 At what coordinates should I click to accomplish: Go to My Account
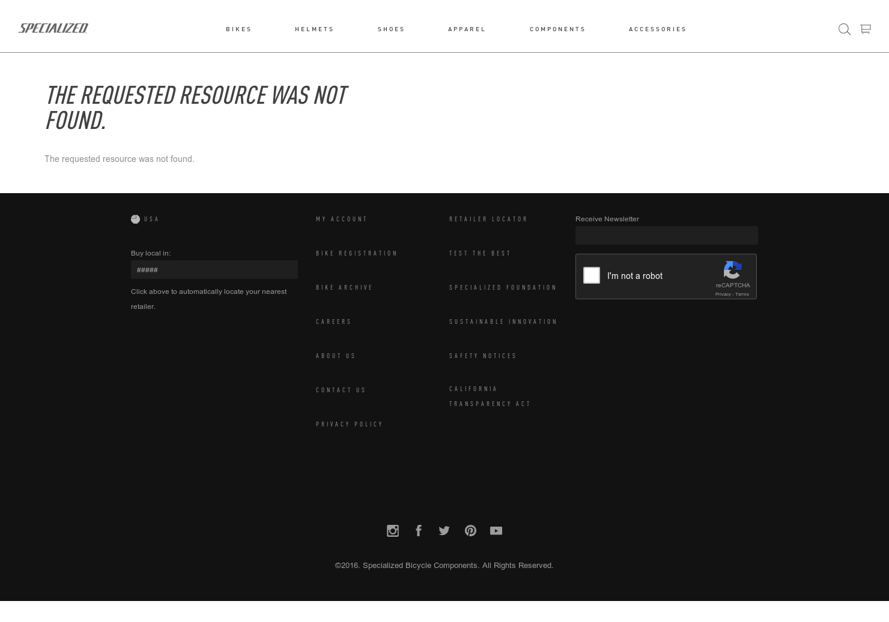(x=342, y=220)
